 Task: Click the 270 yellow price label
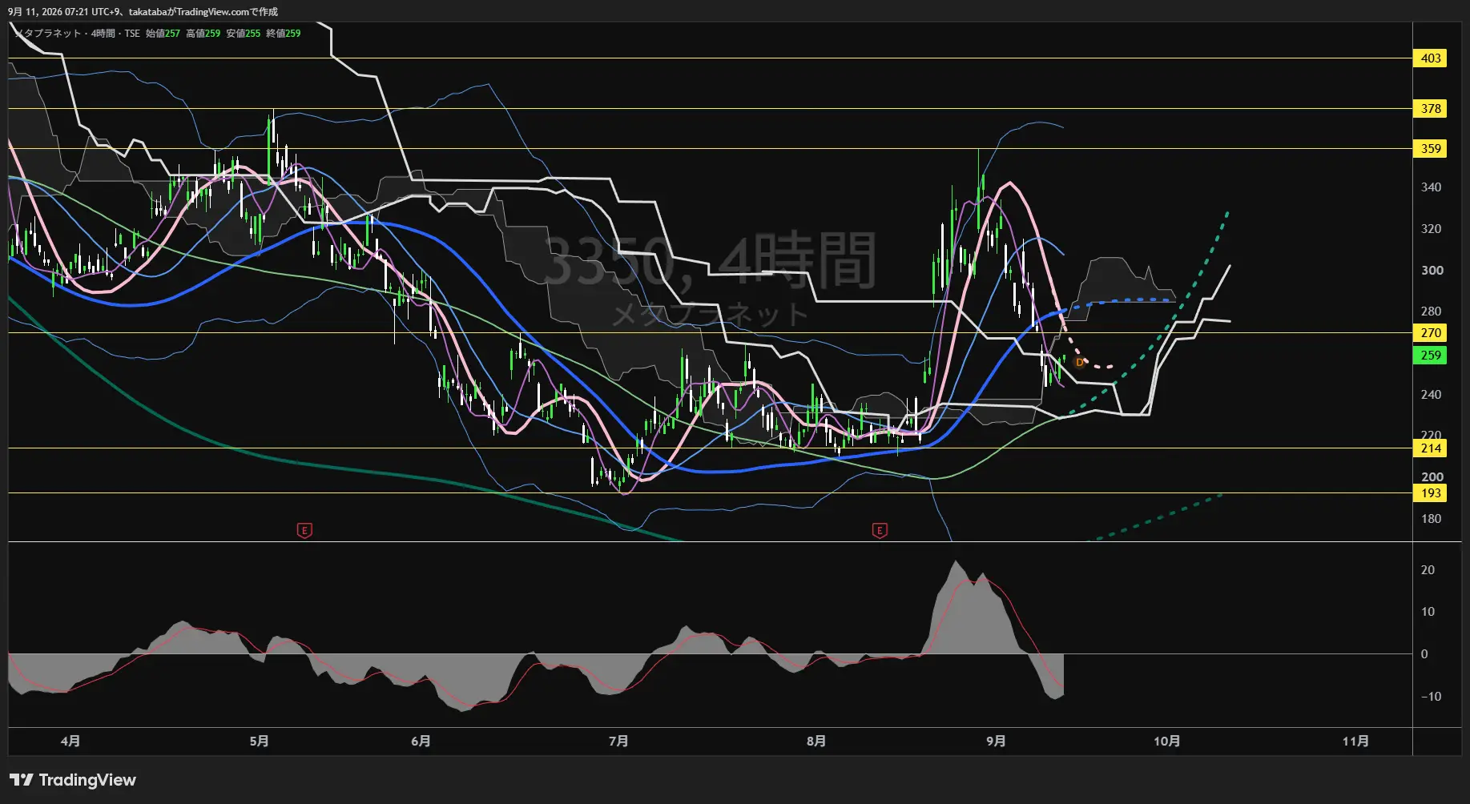pos(1431,333)
